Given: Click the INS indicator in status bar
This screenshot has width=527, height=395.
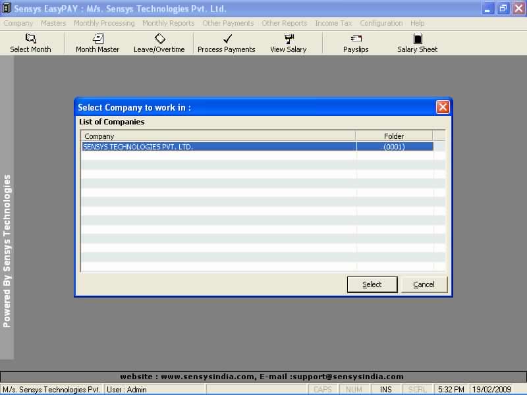Looking at the screenshot, I should point(386,390).
